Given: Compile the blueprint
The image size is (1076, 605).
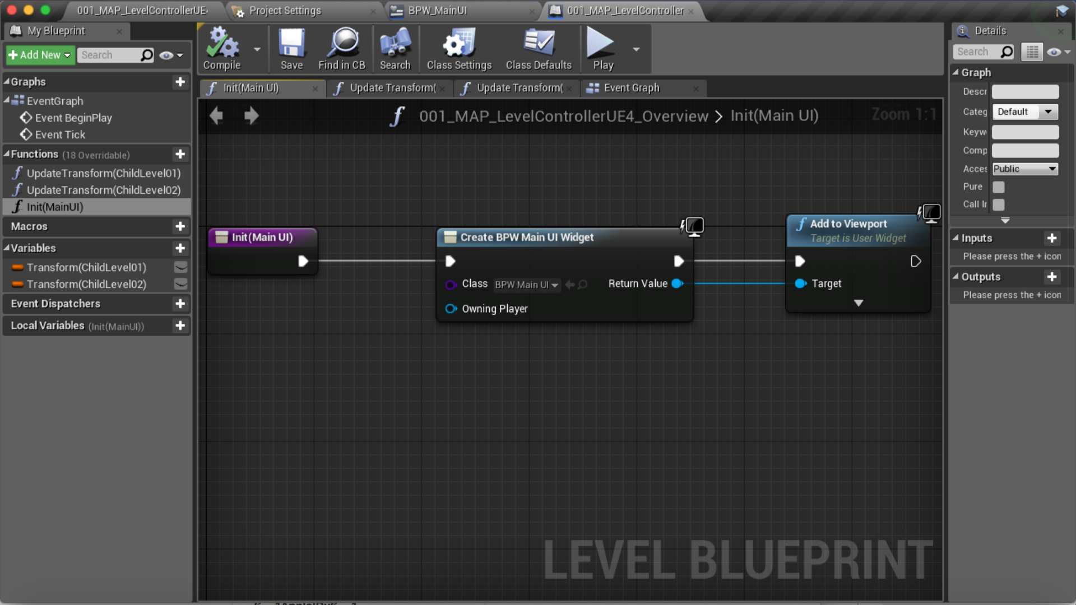Looking at the screenshot, I should [222, 49].
